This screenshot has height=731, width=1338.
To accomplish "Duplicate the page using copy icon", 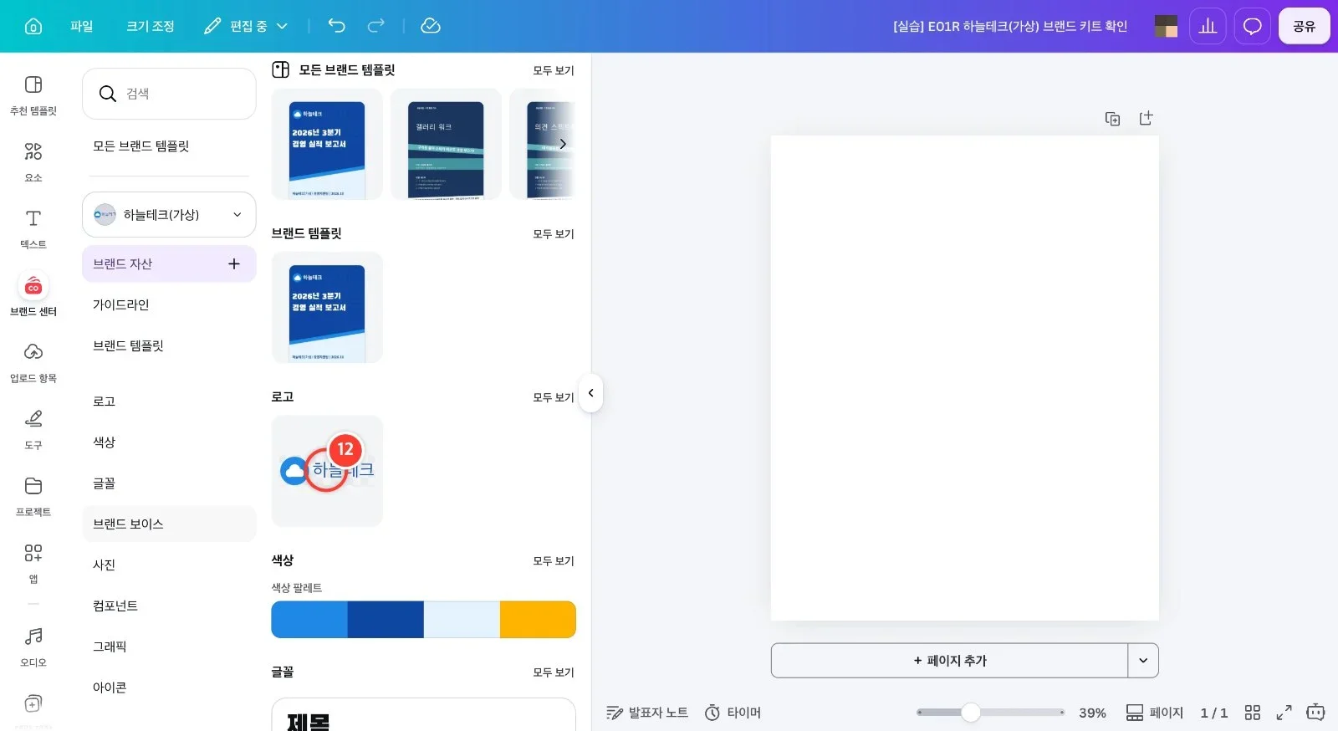I will coord(1112,119).
